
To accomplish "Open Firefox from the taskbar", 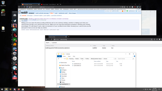I will (x=19, y=89).
